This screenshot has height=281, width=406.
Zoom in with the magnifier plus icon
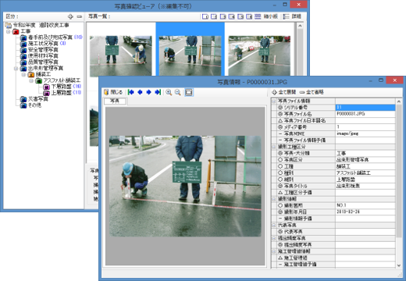pos(169,92)
